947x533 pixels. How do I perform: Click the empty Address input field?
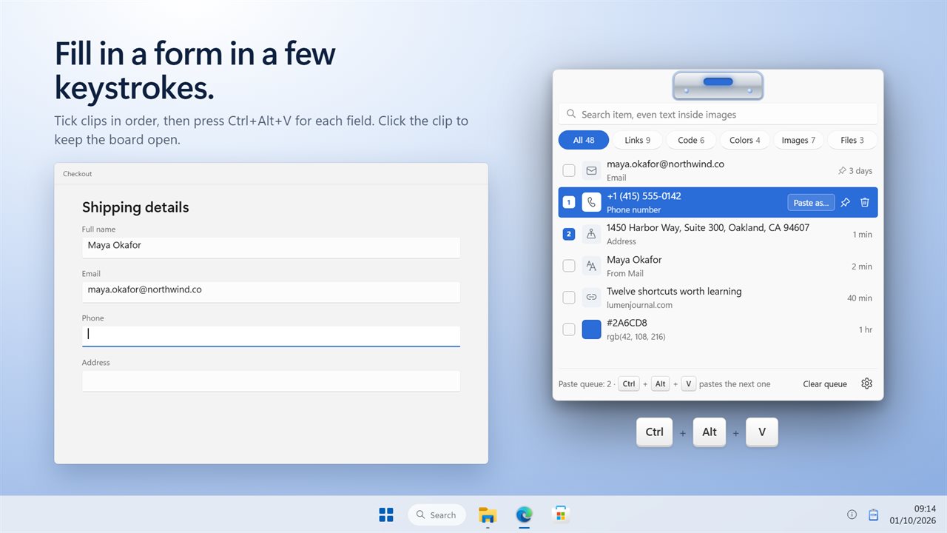[271, 381]
